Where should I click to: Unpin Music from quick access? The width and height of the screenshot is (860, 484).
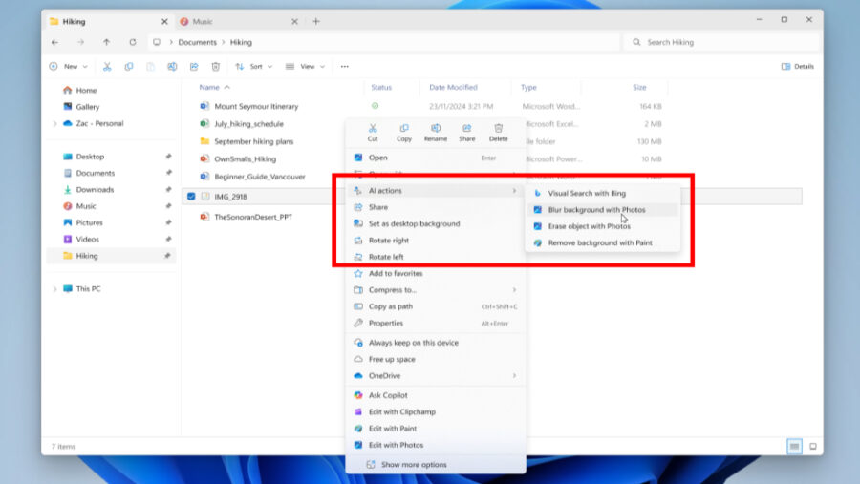click(168, 206)
